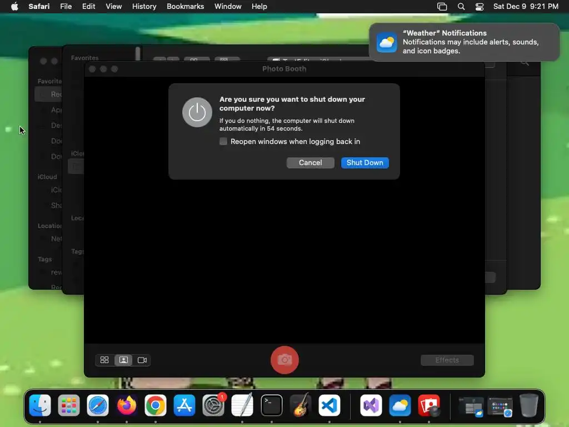The image size is (569, 427).
Task: Open the History menu
Action: point(144,7)
